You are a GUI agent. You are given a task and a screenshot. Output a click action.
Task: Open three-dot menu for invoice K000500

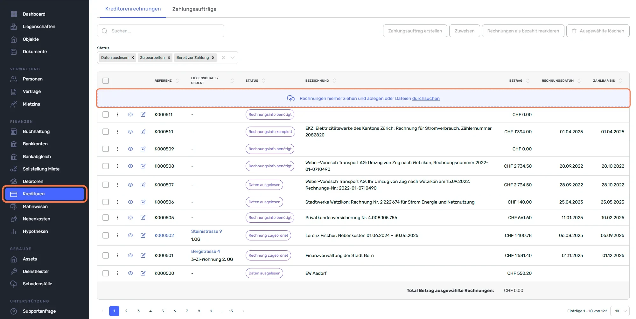click(118, 273)
